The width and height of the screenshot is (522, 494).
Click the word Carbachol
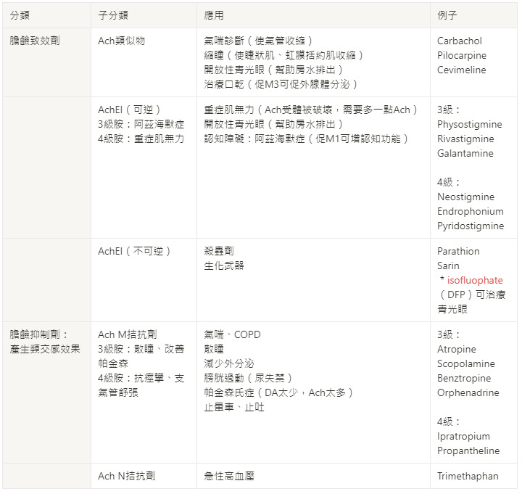point(459,41)
